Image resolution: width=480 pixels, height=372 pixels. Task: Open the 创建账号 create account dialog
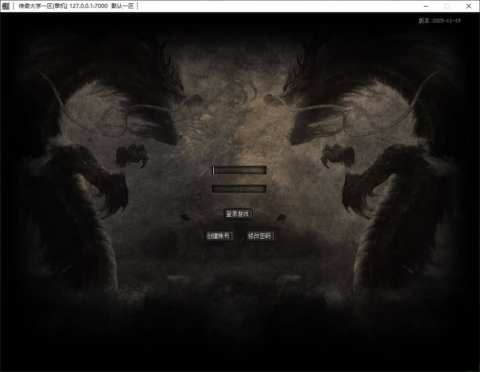click(218, 236)
